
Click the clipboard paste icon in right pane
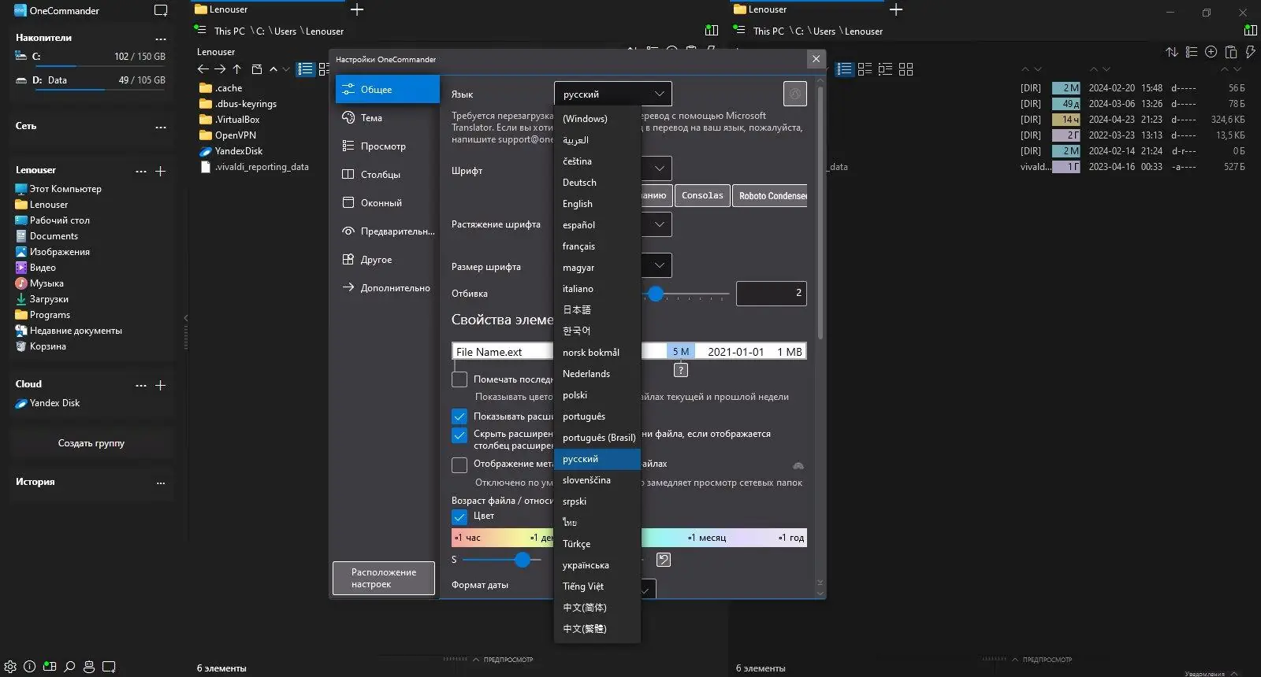1231,52
